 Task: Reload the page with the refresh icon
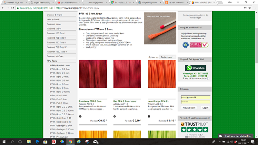[x=13, y=8]
